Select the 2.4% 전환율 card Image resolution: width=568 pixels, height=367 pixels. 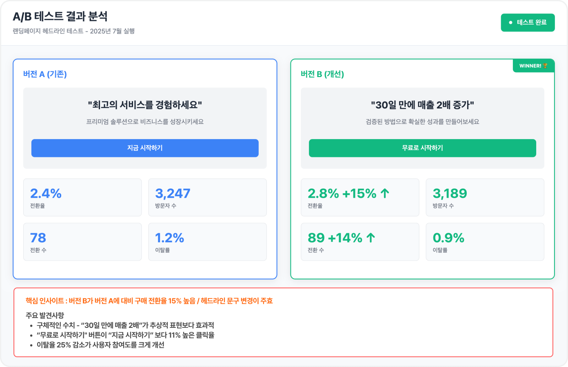[x=82, y=197]
